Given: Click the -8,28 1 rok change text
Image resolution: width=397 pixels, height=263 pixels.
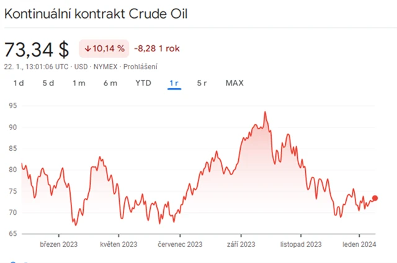Looking at the screenshot, I should click(158, 48).
